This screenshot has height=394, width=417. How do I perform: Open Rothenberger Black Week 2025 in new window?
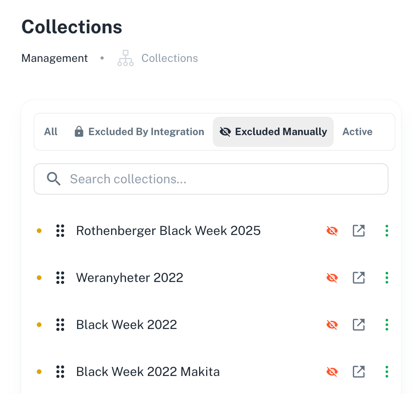358,231
